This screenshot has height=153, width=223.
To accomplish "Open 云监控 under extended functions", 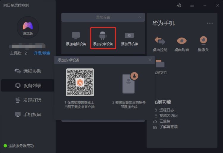I will tap(165, 121).
